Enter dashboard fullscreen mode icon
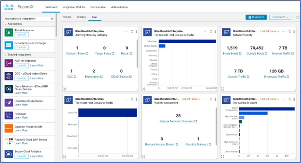The height and width of the screenshot is (163, 301). pyautogui.click(x=297, y=17)
